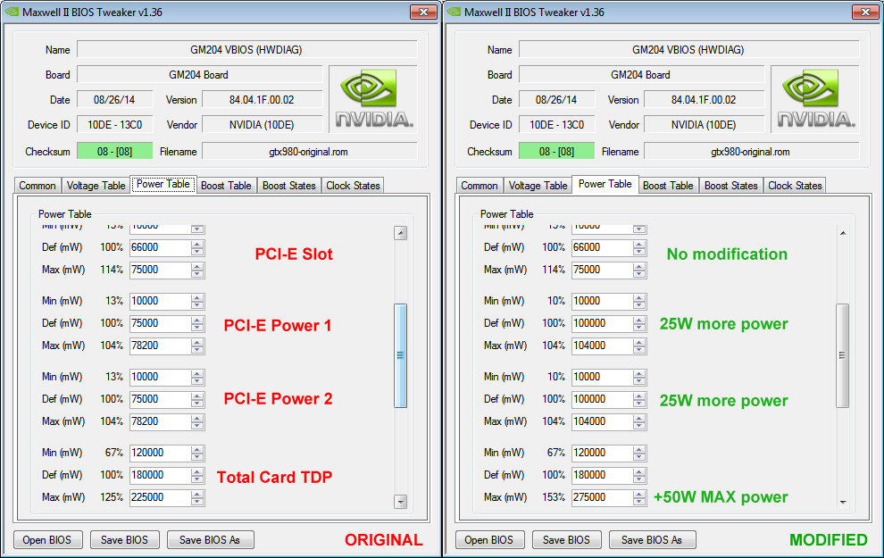Click stepper of 114% Max field, left window
The image size is (884, 558).
click(x=197, y=270)
